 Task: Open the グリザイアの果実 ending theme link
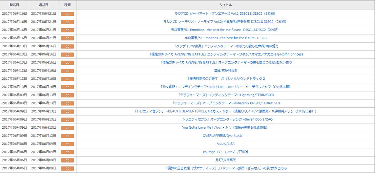click(x=226, y=46)
